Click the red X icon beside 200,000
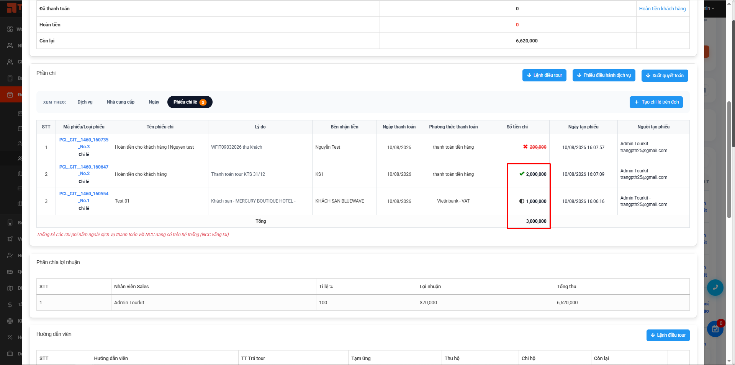 525,147
